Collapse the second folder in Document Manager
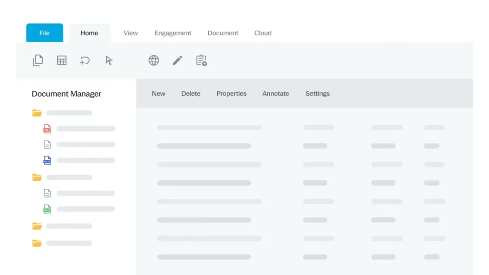Screen dimensions: 489x275 pos(37,177)
